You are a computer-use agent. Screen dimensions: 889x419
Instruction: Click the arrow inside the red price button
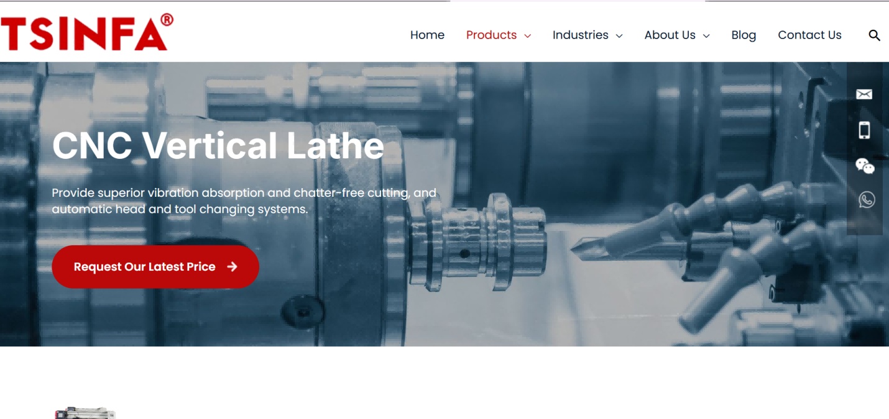point(233,266)
